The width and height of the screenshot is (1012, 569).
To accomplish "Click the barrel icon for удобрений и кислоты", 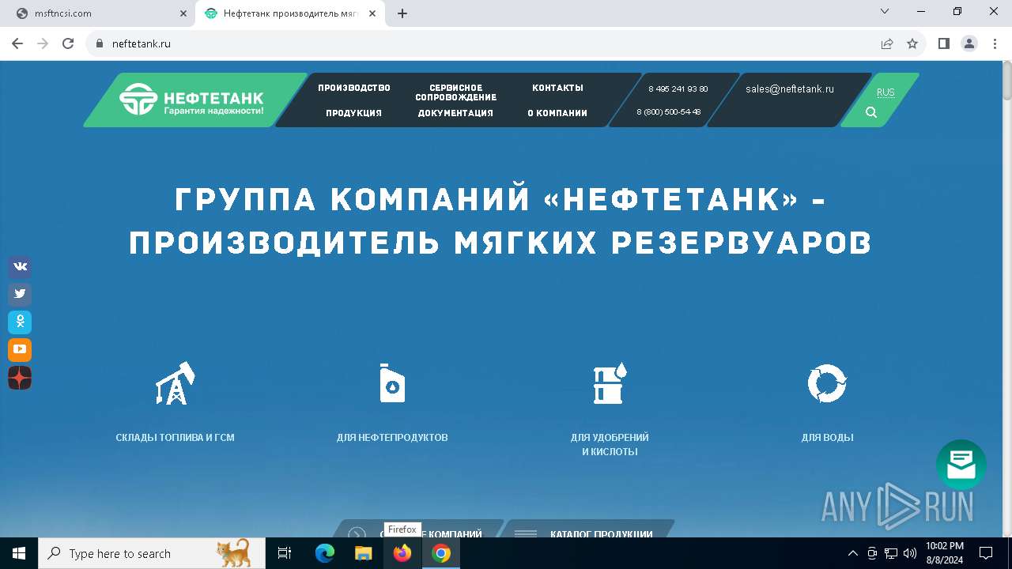I will tap(610, 383).
